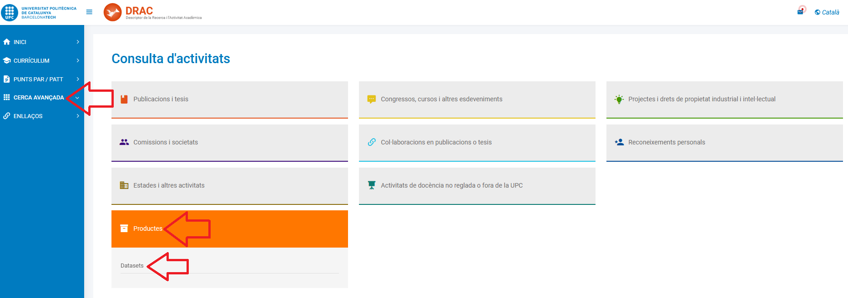This screenshot has width=848, height=298.
Task: Click the Comissions i societats people icon
Action: click(x=124, y=142)
